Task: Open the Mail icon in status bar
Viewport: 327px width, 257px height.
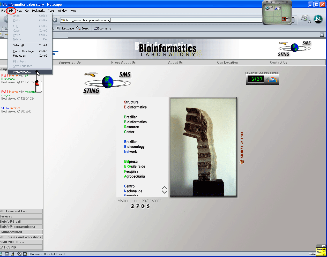Action: (x=7, y=254)
